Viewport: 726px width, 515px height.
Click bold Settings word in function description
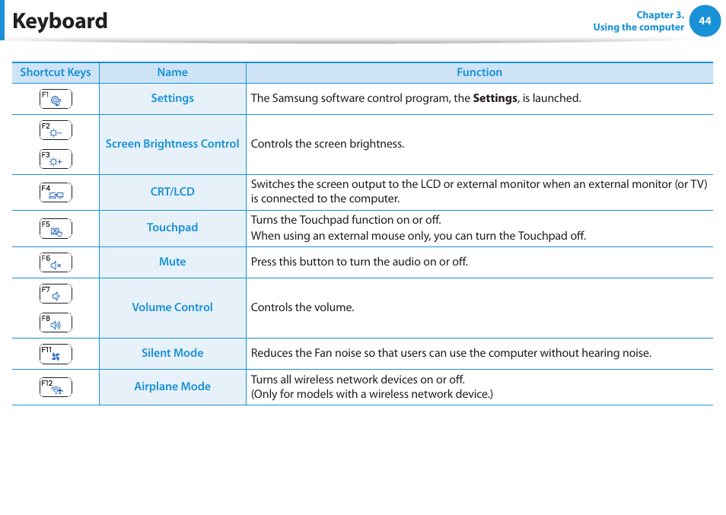tap(495, 98)
